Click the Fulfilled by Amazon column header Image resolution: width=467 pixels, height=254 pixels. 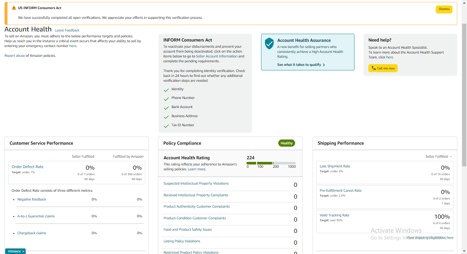point(128,156)
